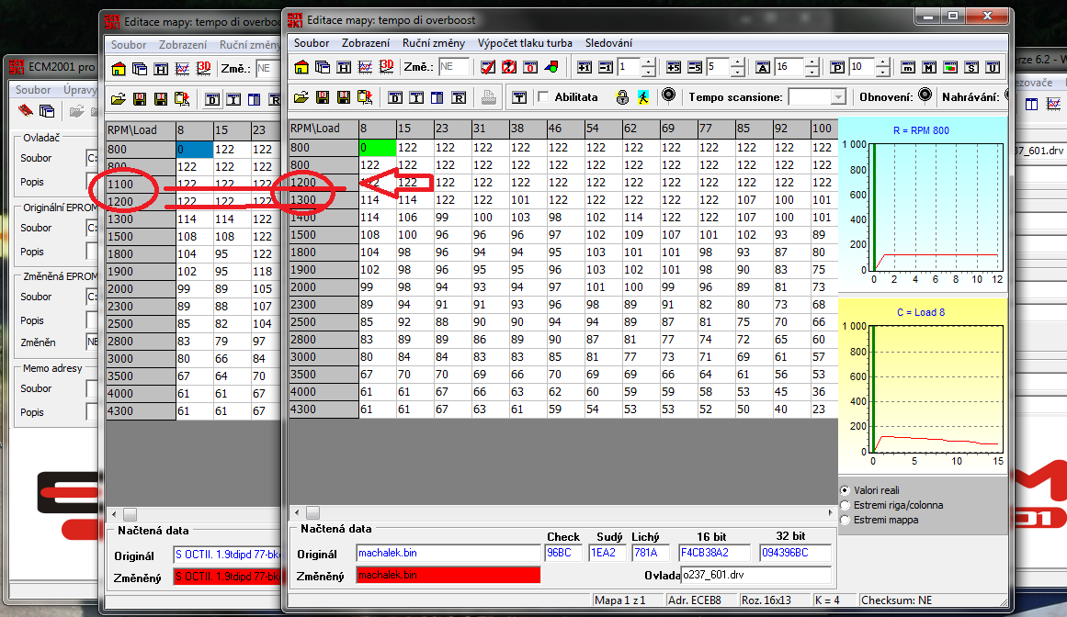Screen dimensions: 1067x617
Task: Decrease the percentage value 10 spinner
Action: pos(883,72)
